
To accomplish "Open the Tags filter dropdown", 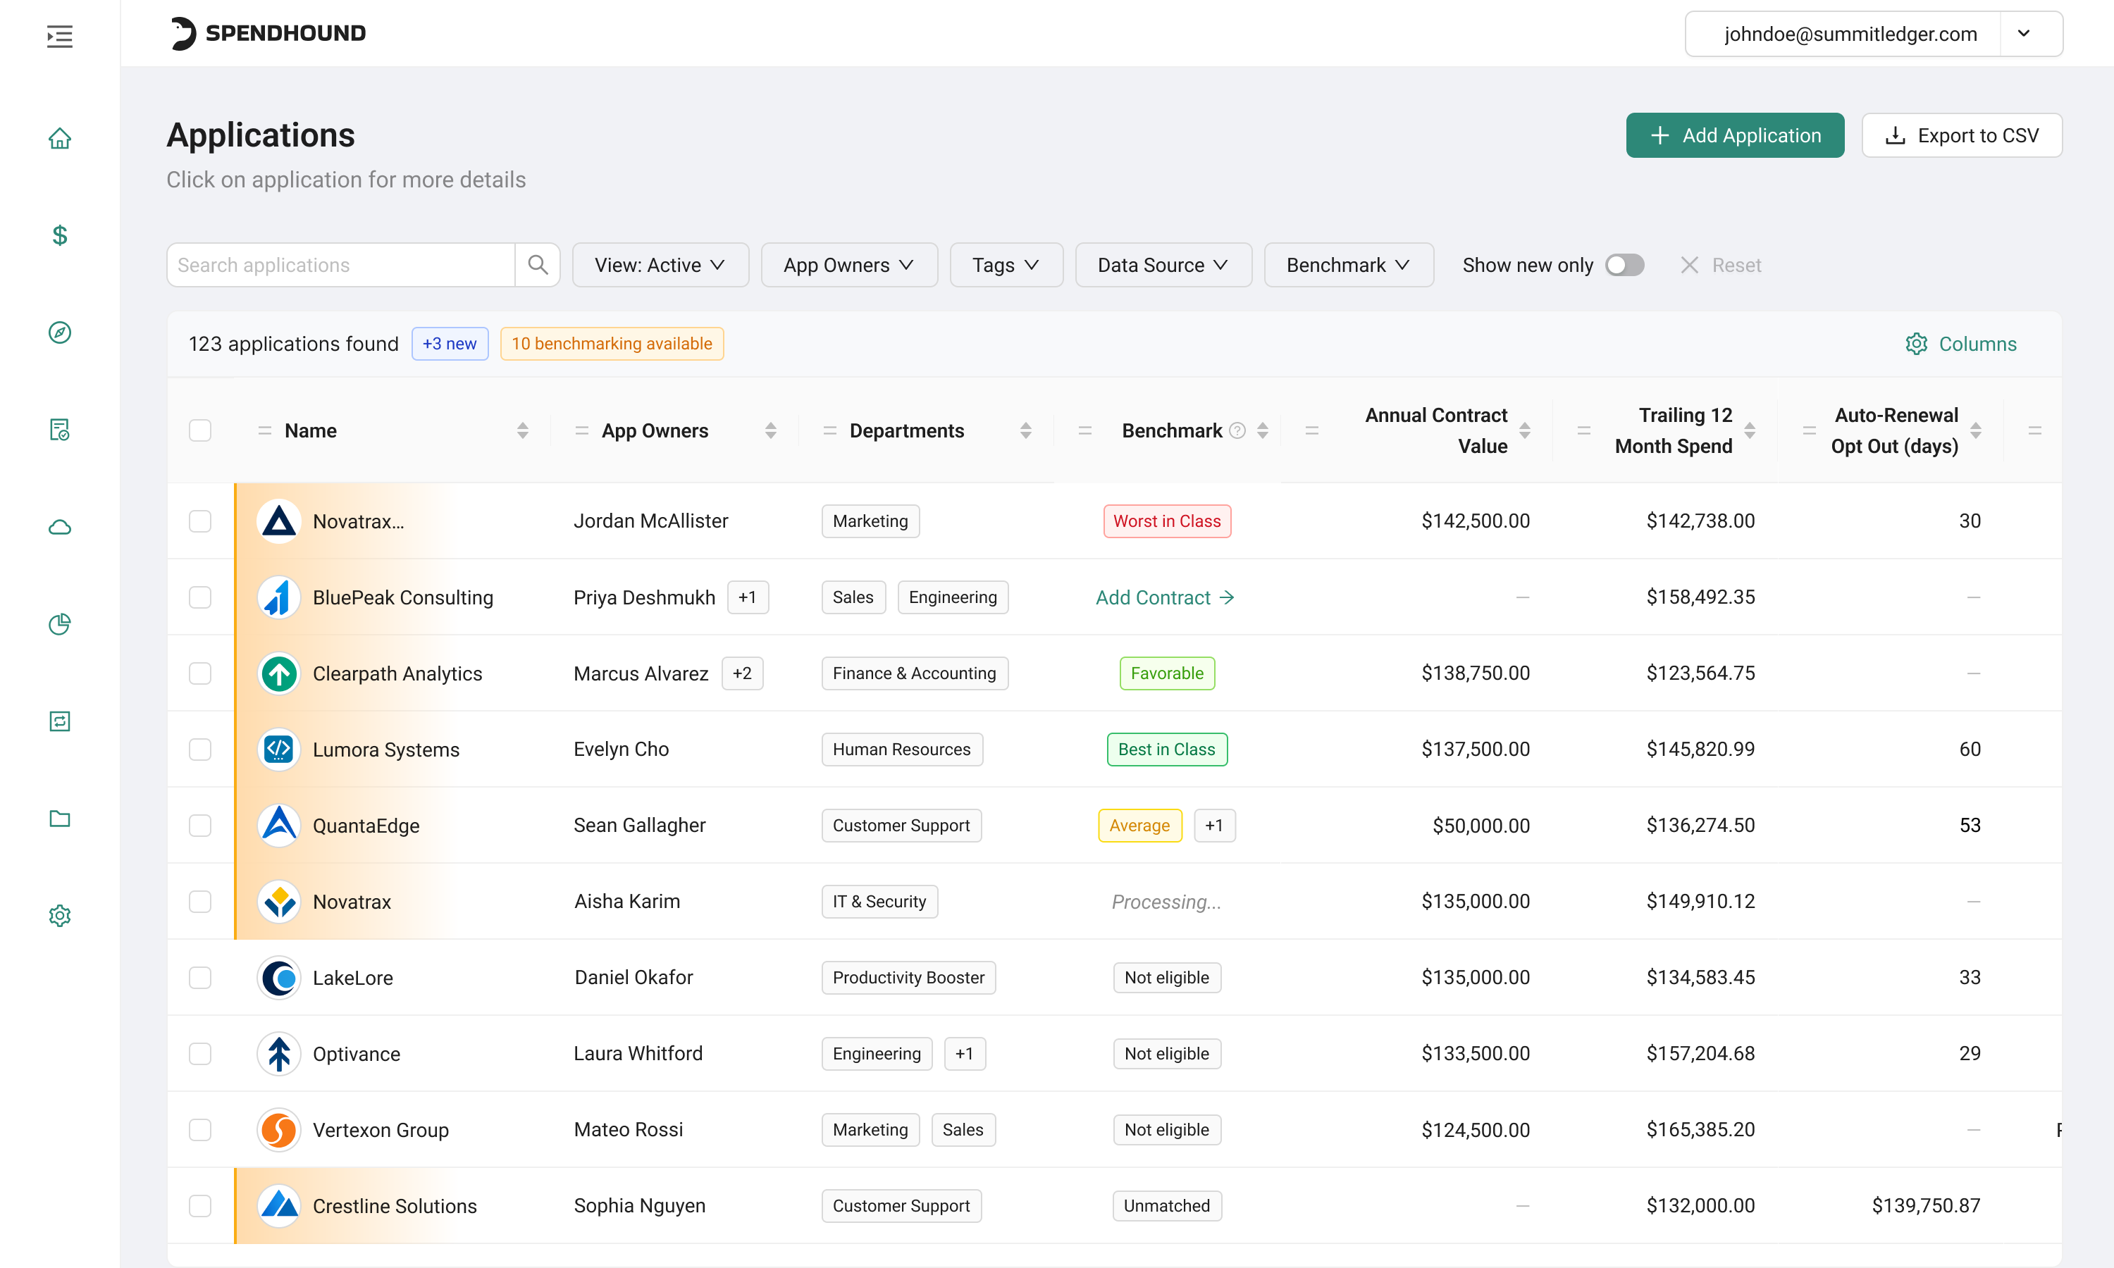I will pos(1006,265).
